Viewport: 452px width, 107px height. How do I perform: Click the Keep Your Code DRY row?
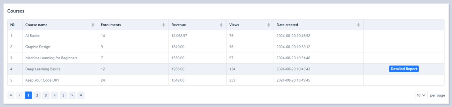(42, 80)
